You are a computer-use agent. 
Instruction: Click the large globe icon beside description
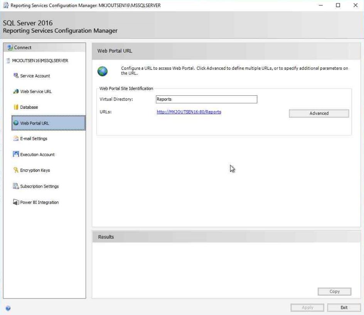tap(103, 71)
